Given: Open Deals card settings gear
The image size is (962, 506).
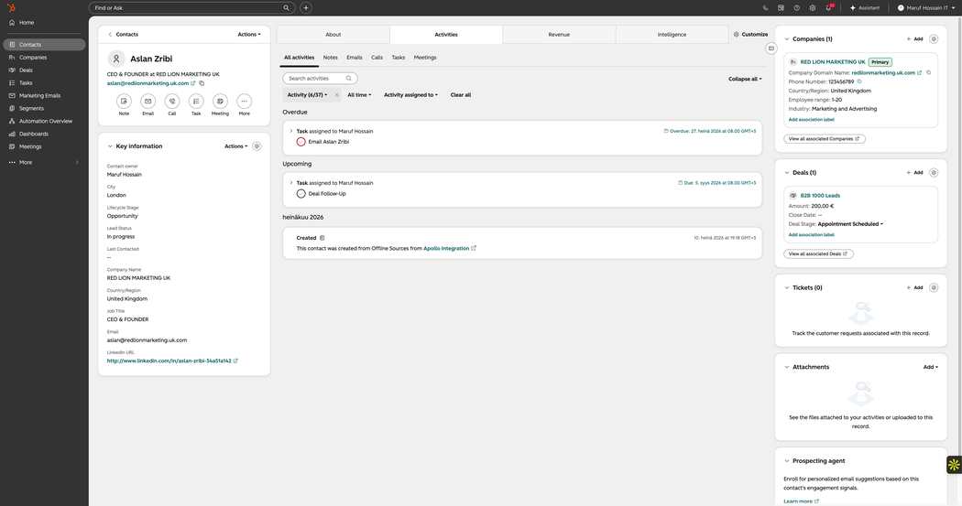Looking at the screenshot, I should 934,173.
